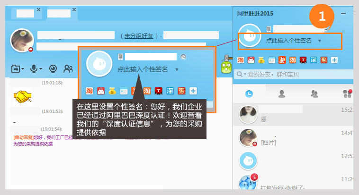Screen dimensions: 359x195
Task: Click the invite contacts icon in chat toolbar
Action: coord(69,69)
